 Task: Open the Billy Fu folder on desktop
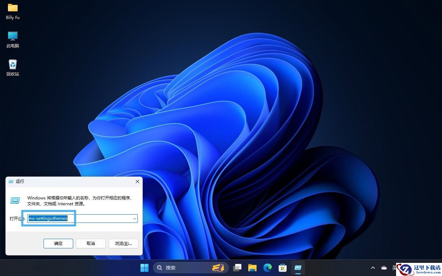pyautogui.click(x=13, y=11)
